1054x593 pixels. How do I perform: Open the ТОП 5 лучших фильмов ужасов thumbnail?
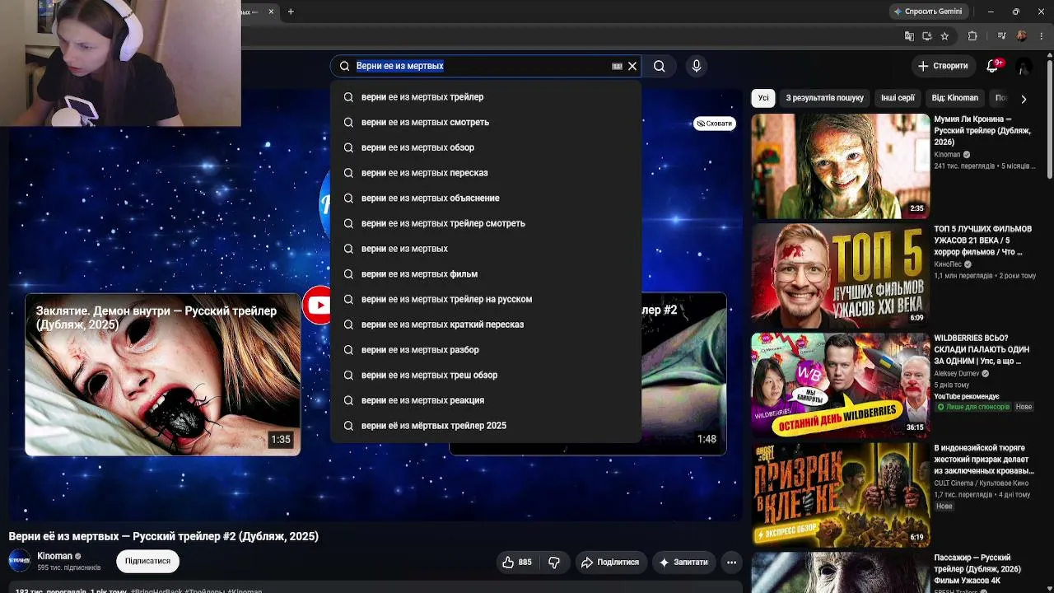840,276
